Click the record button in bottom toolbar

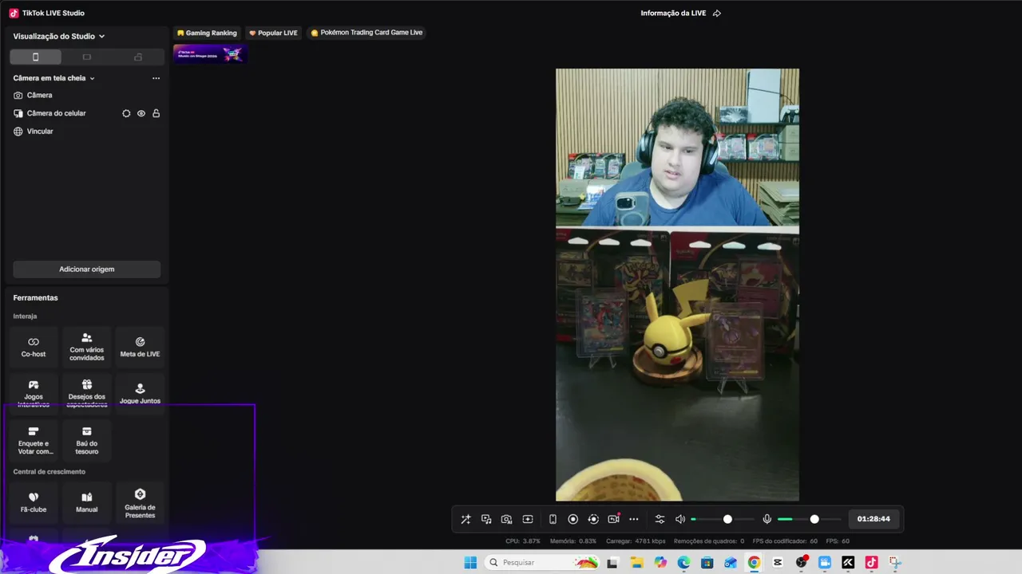[572, 519]
